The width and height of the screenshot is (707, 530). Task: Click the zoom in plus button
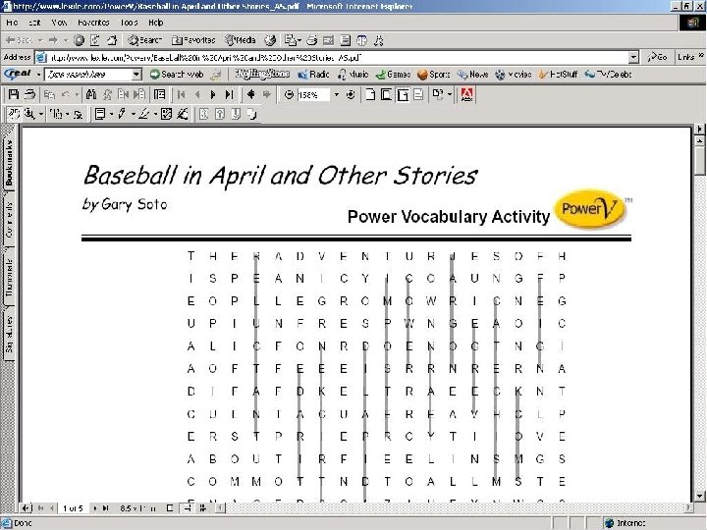(351, 94)
